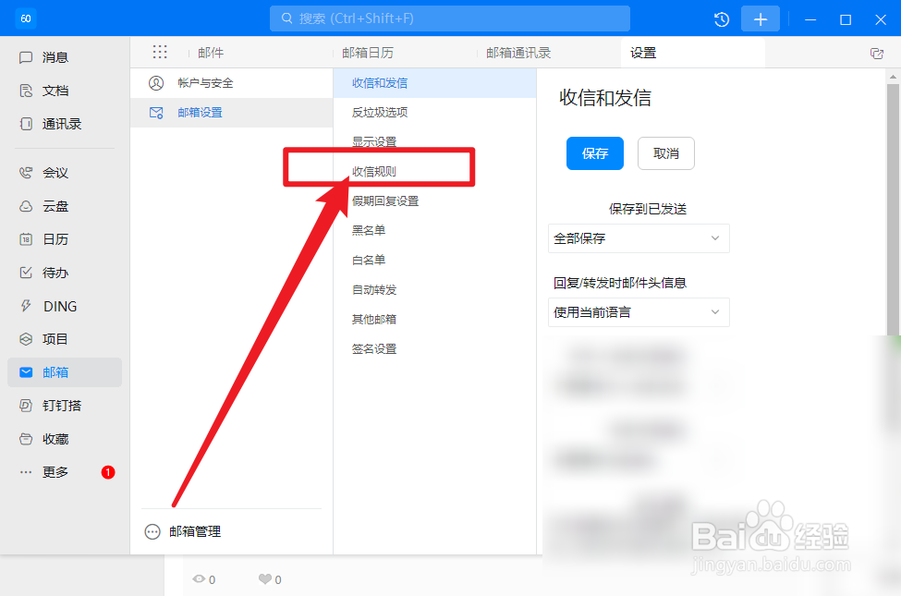Expand the 全部保存 save-to-sent dropdown
The height and width of the screenshot is (596, 901).
[x=639, y=238]
